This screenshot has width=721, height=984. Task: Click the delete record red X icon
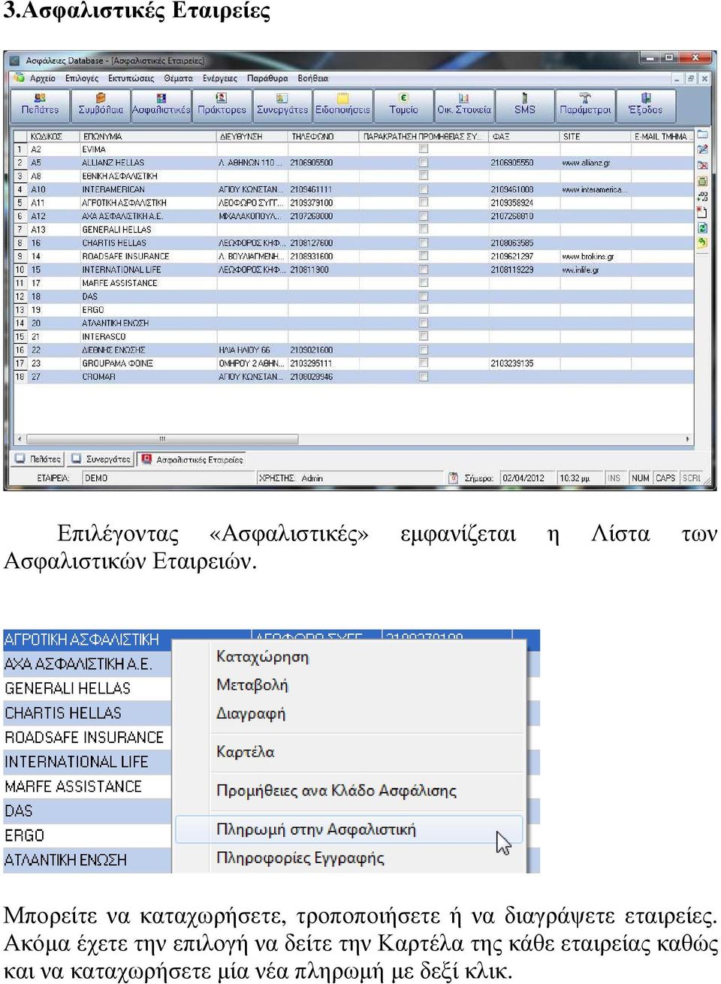702,165
